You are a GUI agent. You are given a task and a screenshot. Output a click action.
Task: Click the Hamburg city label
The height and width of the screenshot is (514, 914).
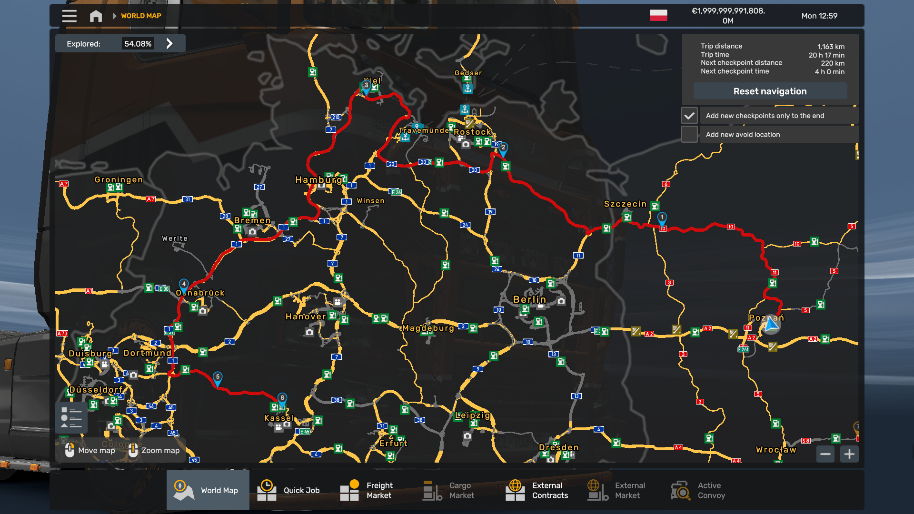(x=318, y=180)
